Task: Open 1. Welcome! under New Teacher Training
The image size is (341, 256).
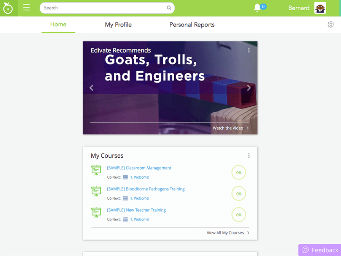Action: [x=140, y=220]
